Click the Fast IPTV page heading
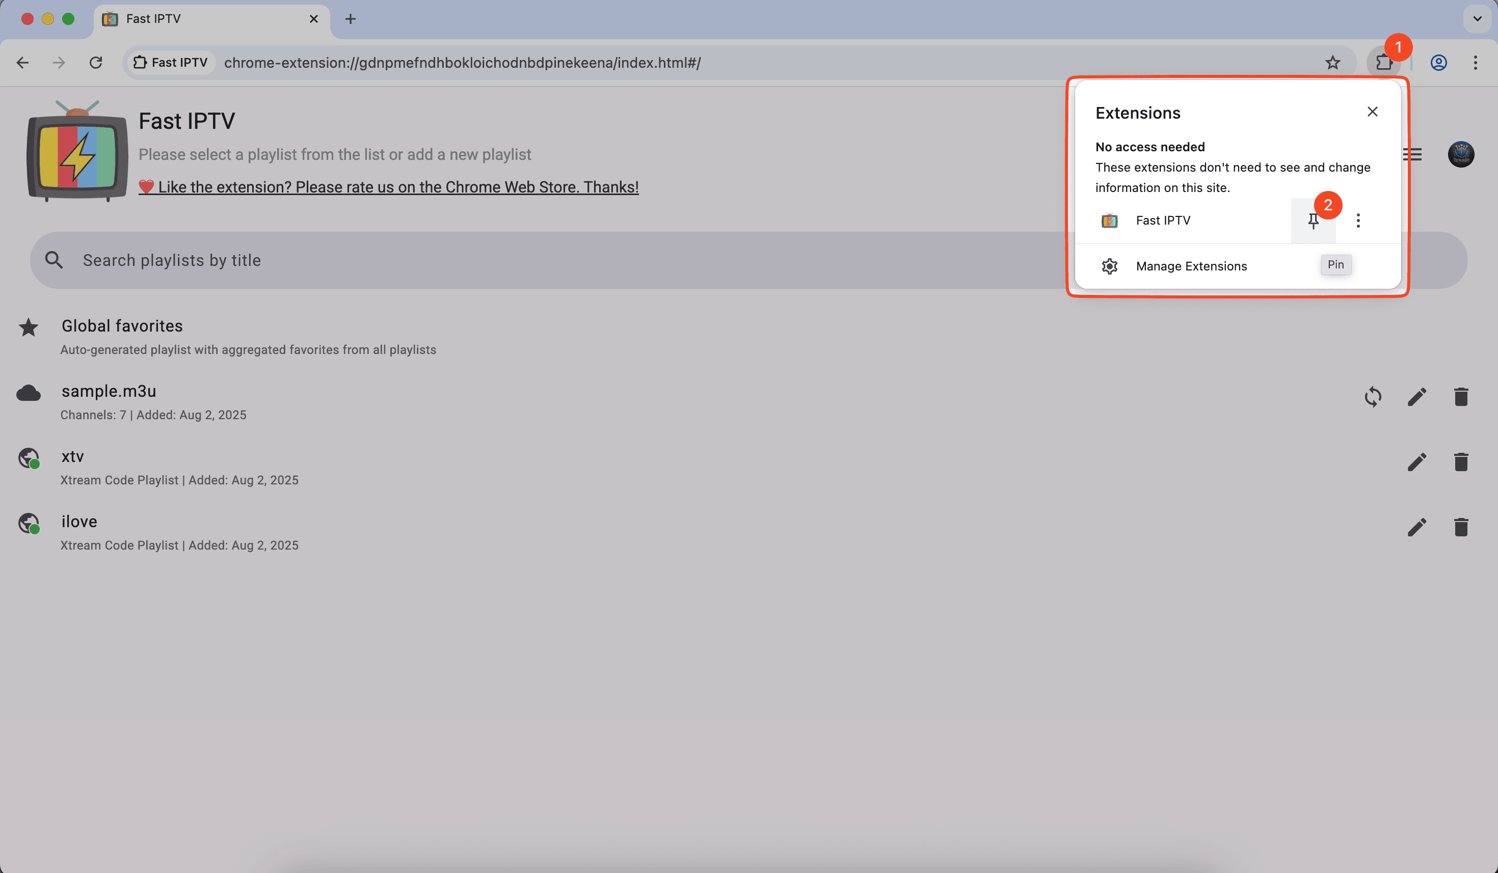1498x873 pixels. pyautogui.click(x=186, y=121)
